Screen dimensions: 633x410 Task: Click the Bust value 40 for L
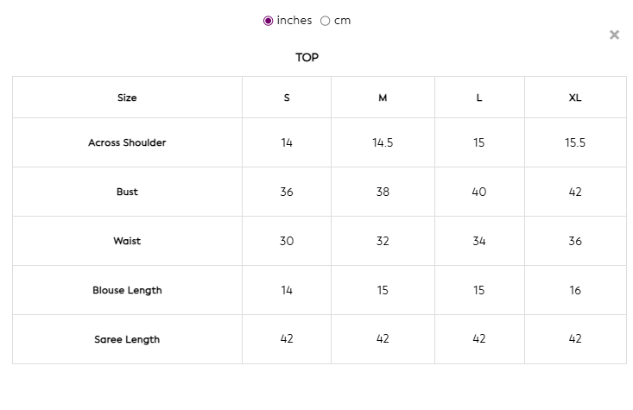click(x=479, y=192)
